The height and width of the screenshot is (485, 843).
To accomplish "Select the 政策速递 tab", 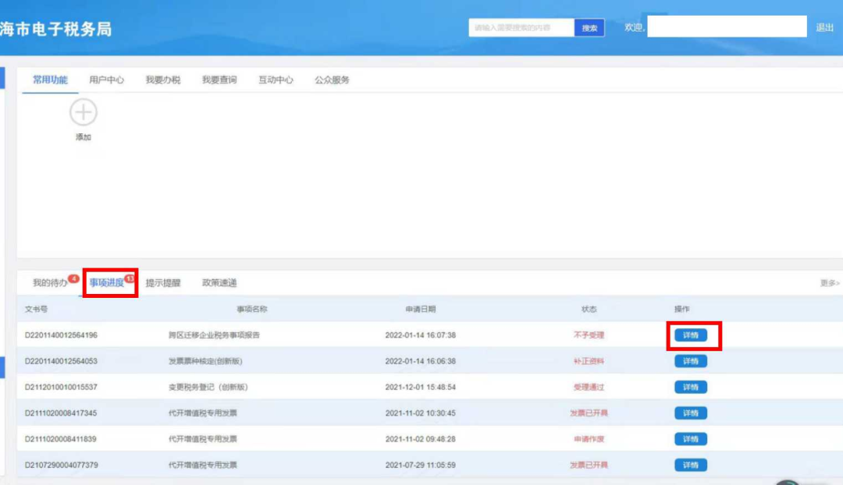I will click(219, 282).
